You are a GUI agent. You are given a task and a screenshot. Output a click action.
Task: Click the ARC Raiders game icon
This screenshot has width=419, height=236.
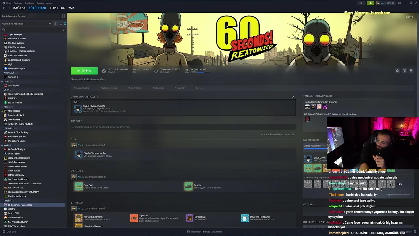5,111
